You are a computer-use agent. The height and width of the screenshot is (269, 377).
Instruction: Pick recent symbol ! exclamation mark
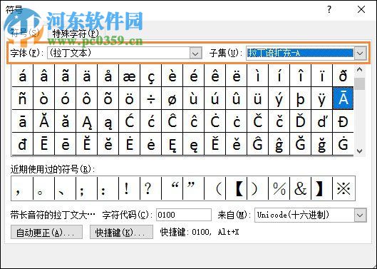pos(130,188)
